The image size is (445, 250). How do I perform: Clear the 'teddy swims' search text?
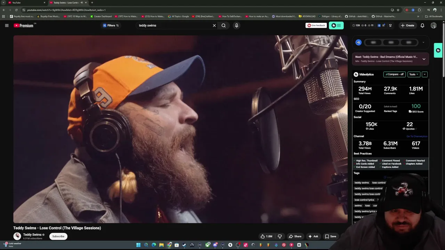[214, 25]
